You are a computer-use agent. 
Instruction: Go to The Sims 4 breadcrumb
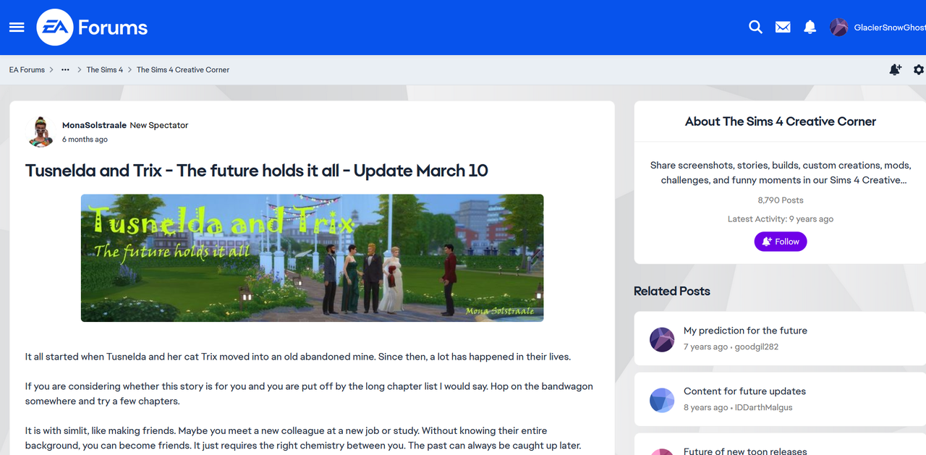point(105,69)
